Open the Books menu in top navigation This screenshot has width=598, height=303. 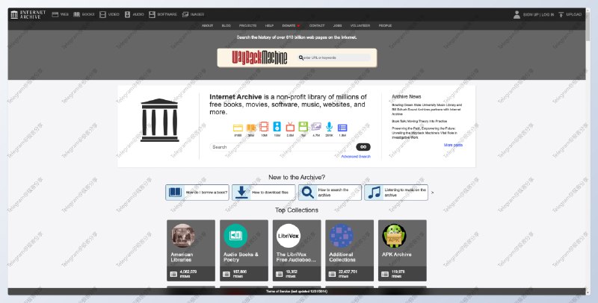point(84,14)
